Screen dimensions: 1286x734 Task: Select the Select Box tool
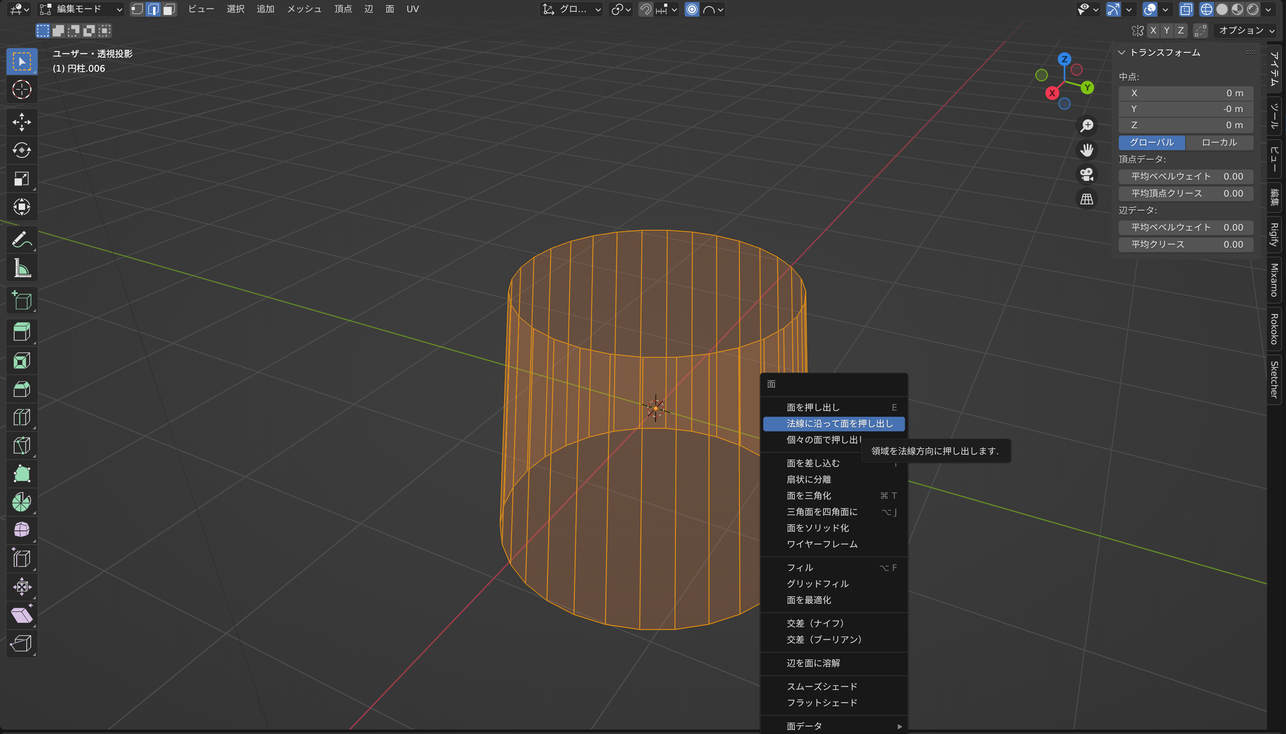click(22, 62)
